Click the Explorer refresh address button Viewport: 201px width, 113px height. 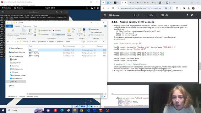click(x=84, y=42)
